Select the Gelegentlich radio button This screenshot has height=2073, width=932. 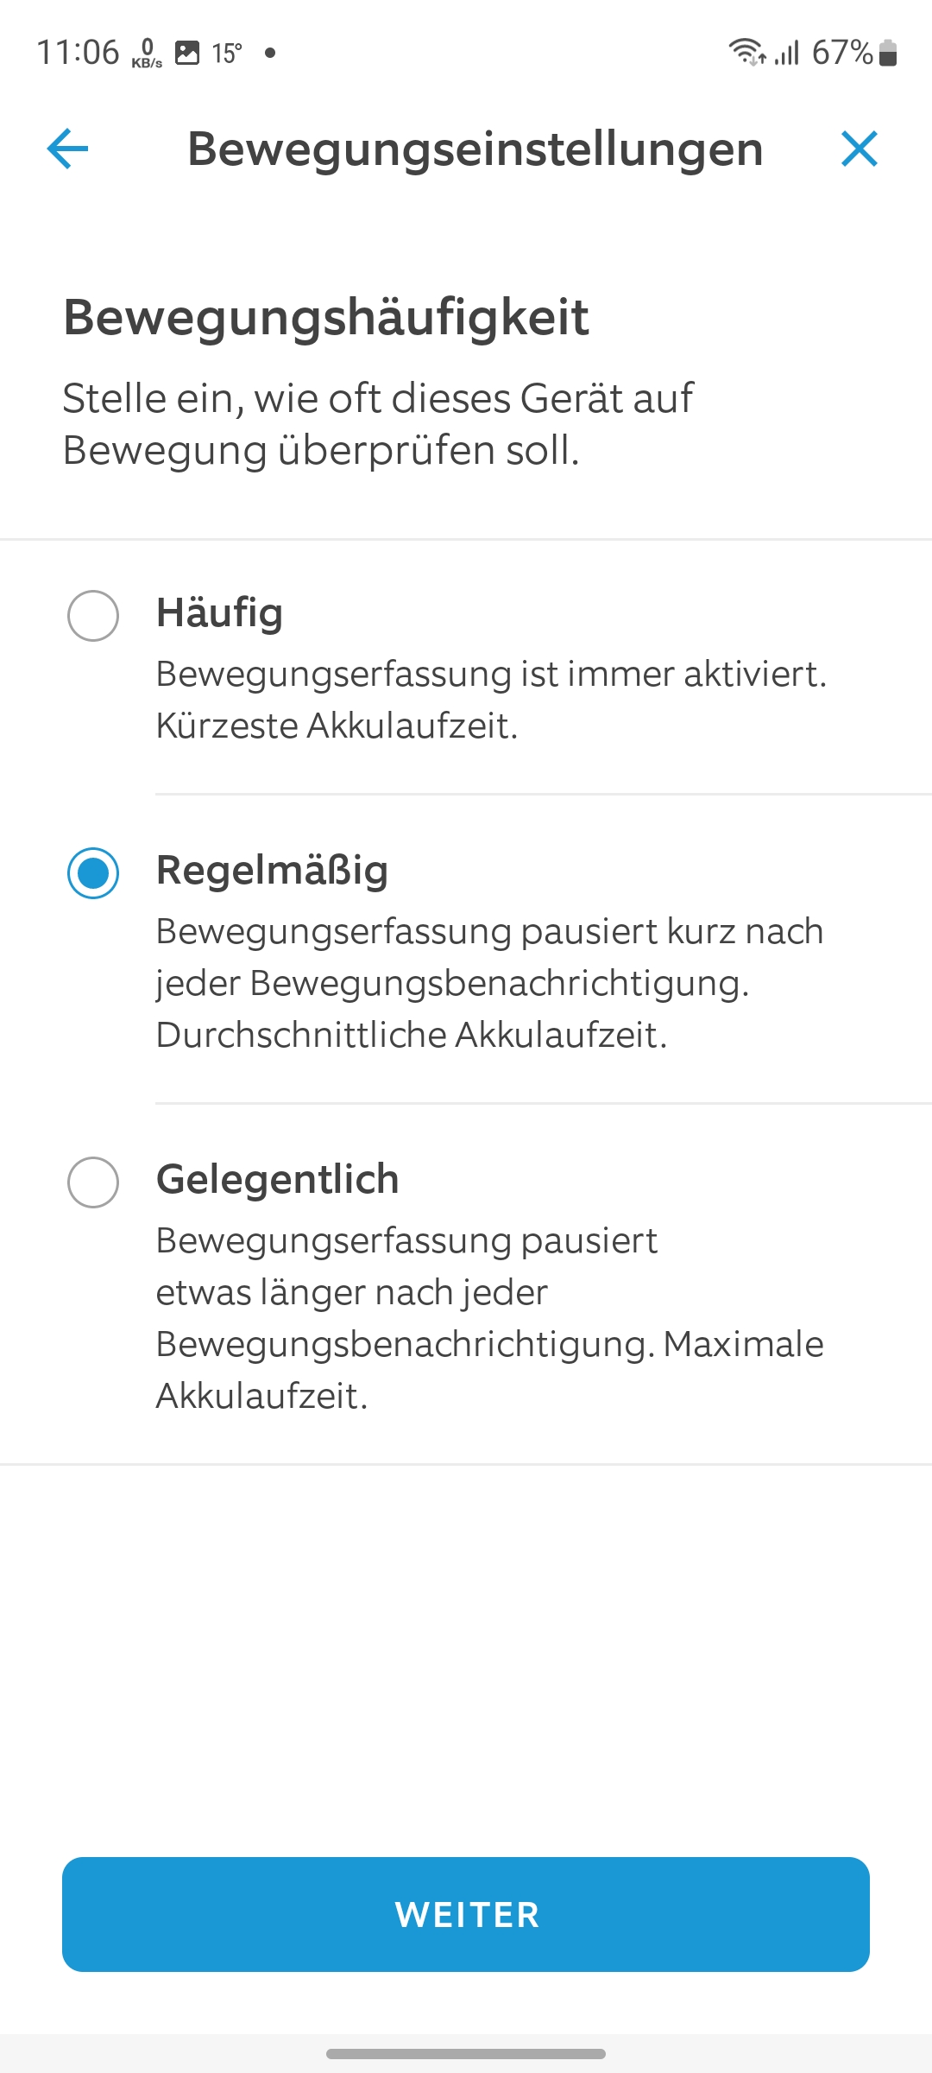click(93, 1182)
